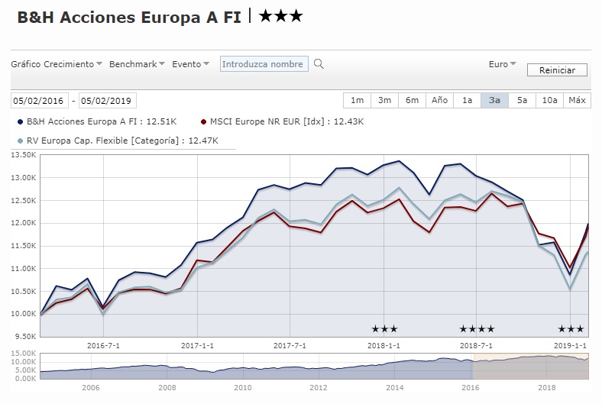Click the fund's three-star rating in the title

(280, 15)
